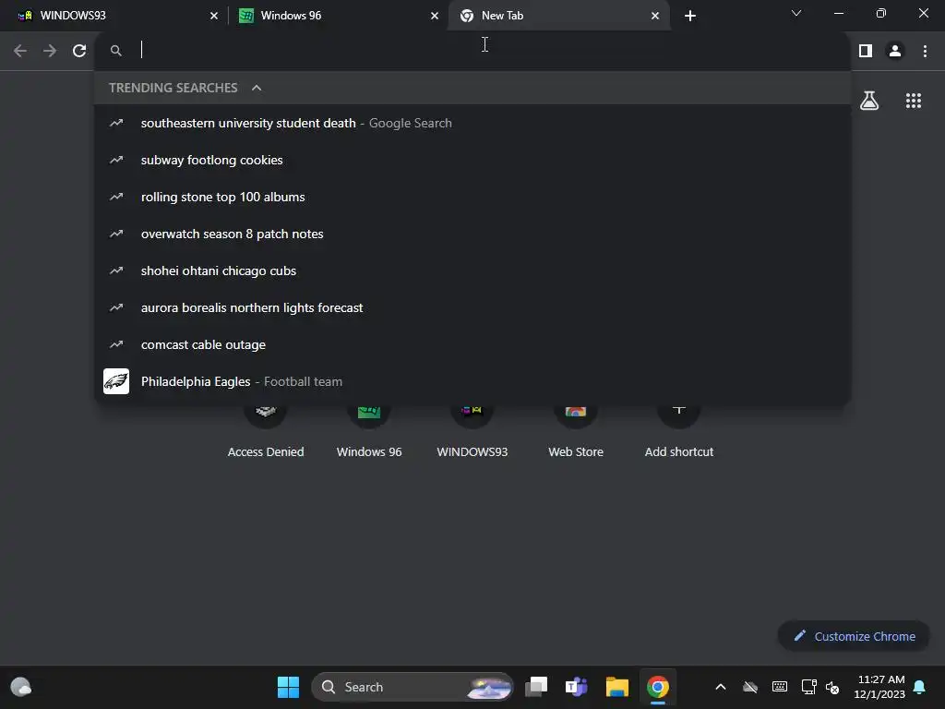
Task: Click the Customize Chrome button
Action: 854,636
